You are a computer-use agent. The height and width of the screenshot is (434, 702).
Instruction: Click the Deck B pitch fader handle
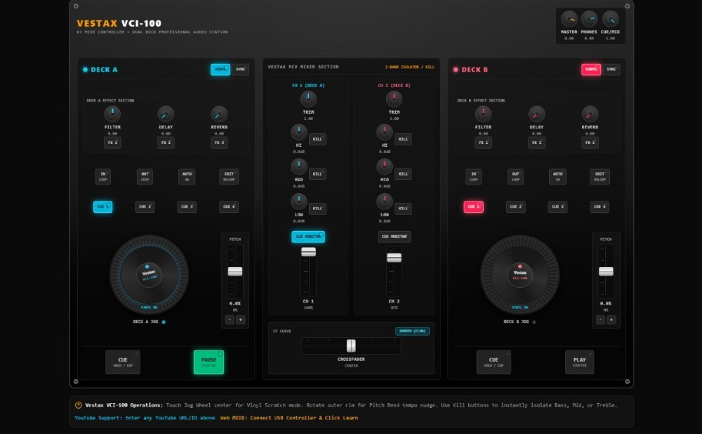tap(606, 271)
